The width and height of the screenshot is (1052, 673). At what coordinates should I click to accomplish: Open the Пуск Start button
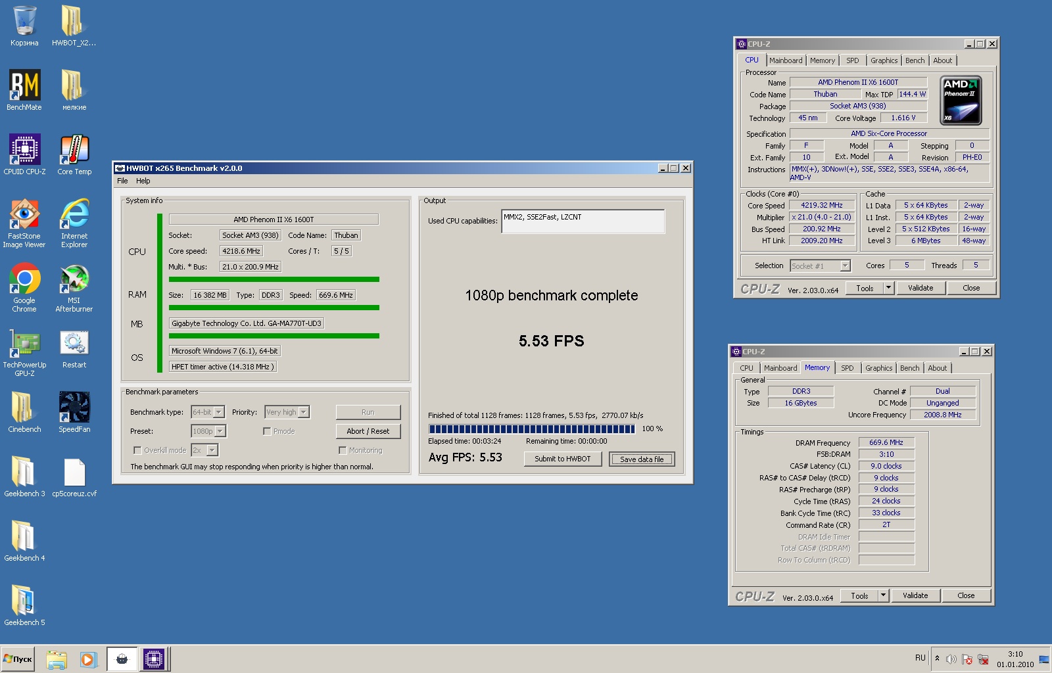click(18, 659)
